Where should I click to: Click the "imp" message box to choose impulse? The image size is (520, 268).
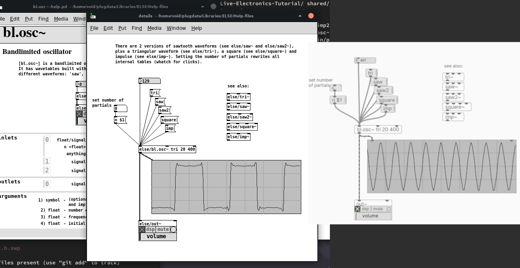[170, 128]
